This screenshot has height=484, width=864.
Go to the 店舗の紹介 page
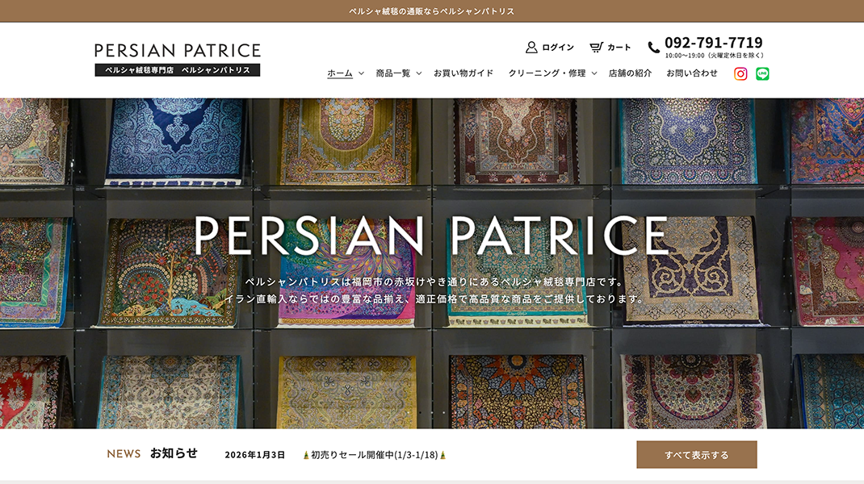point(630,73)
